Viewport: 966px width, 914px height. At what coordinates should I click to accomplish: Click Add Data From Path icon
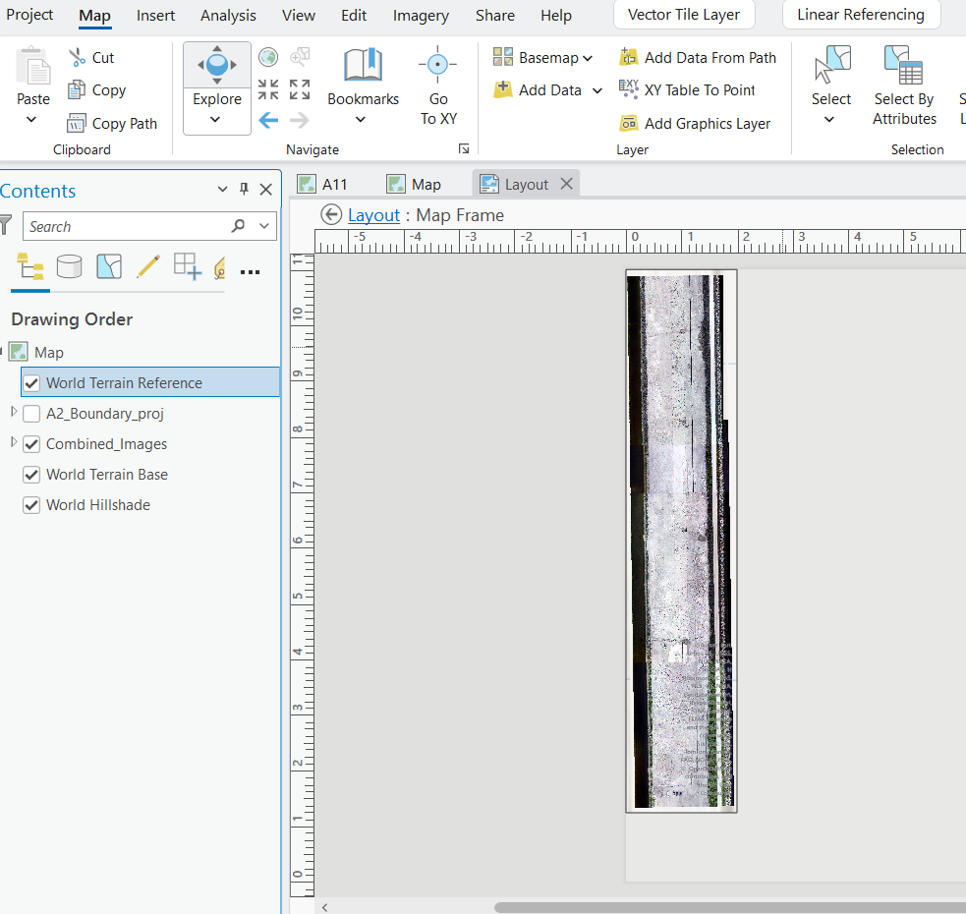pyautogui.click(x=628, y=57)
